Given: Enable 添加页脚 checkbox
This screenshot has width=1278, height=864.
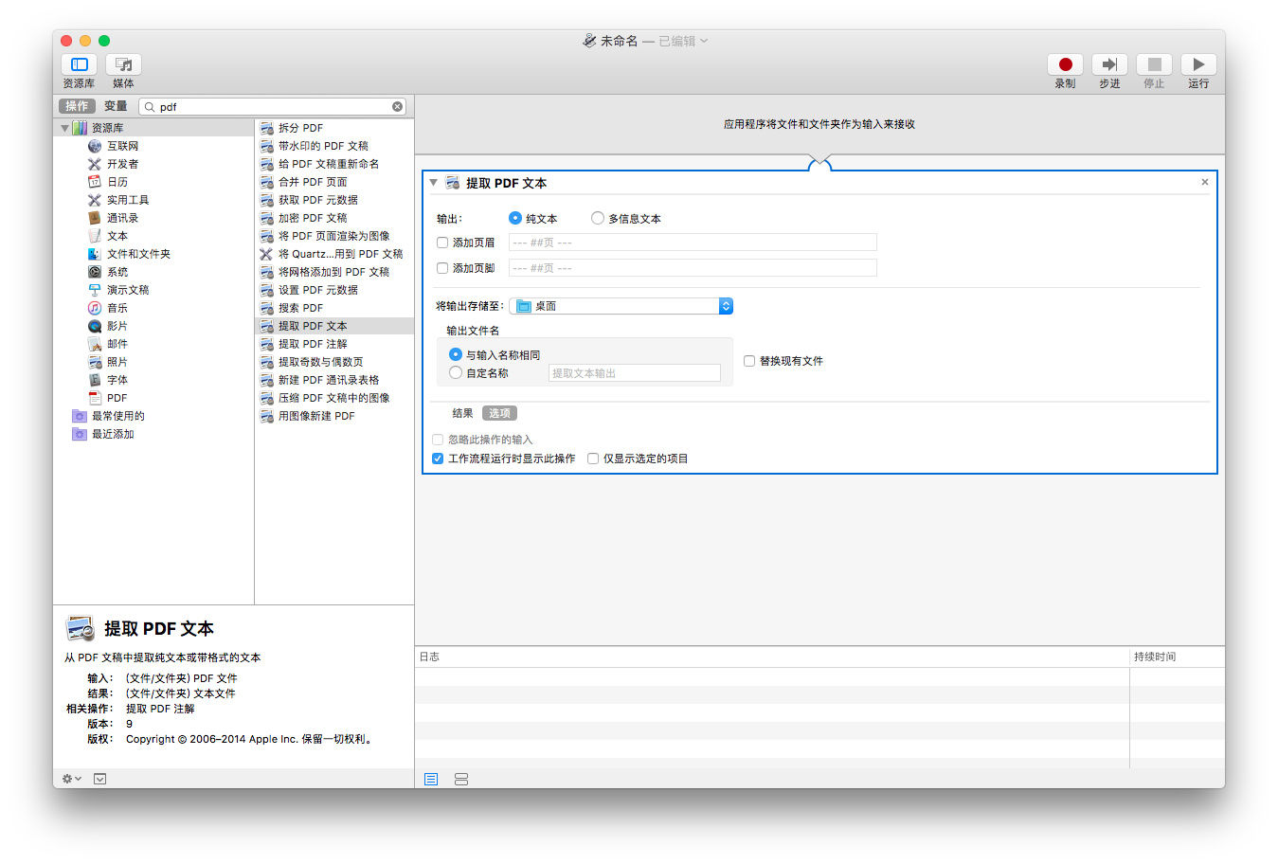Looking at the screenshot, I should (442, 268).
